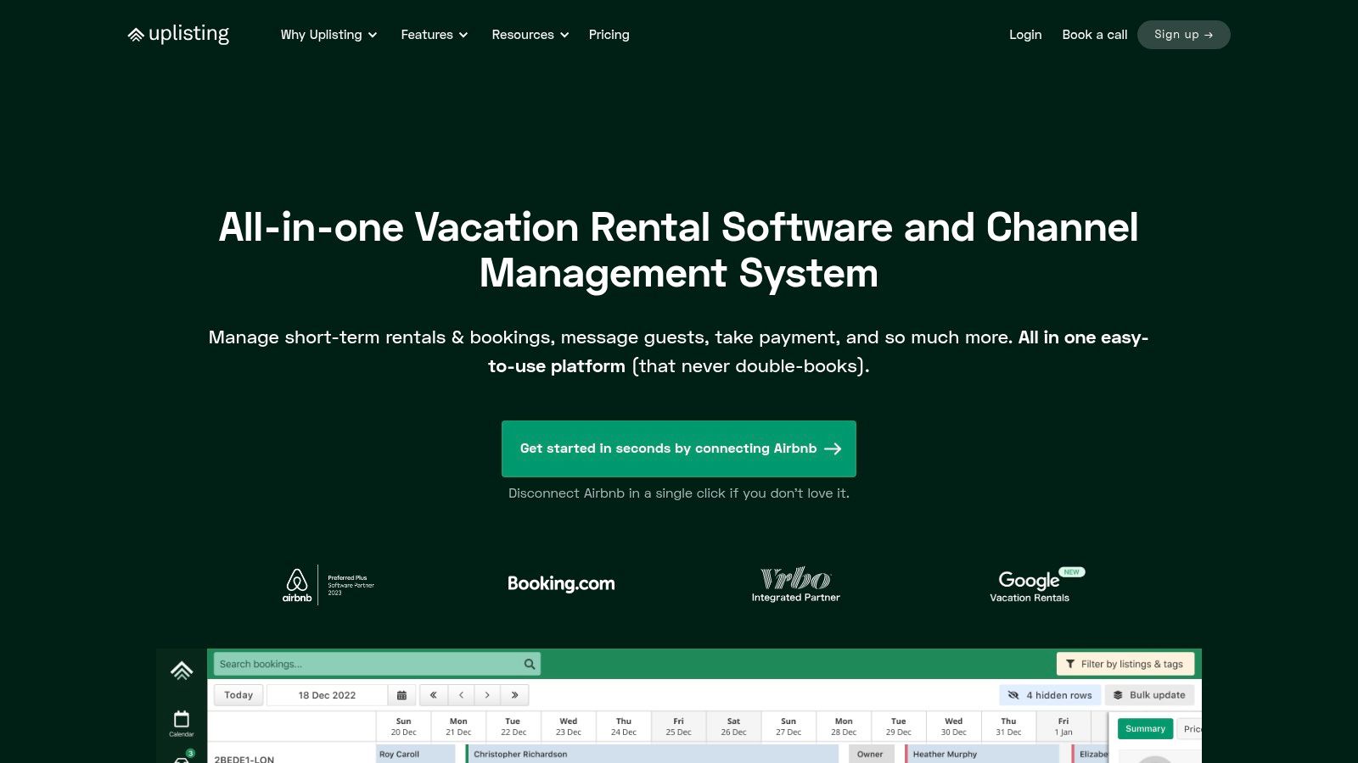Open the calendar date picker icon

401,695
